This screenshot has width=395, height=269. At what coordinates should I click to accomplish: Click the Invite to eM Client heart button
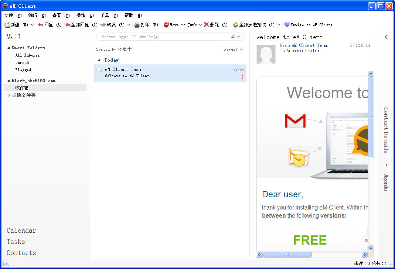[309, 25]
